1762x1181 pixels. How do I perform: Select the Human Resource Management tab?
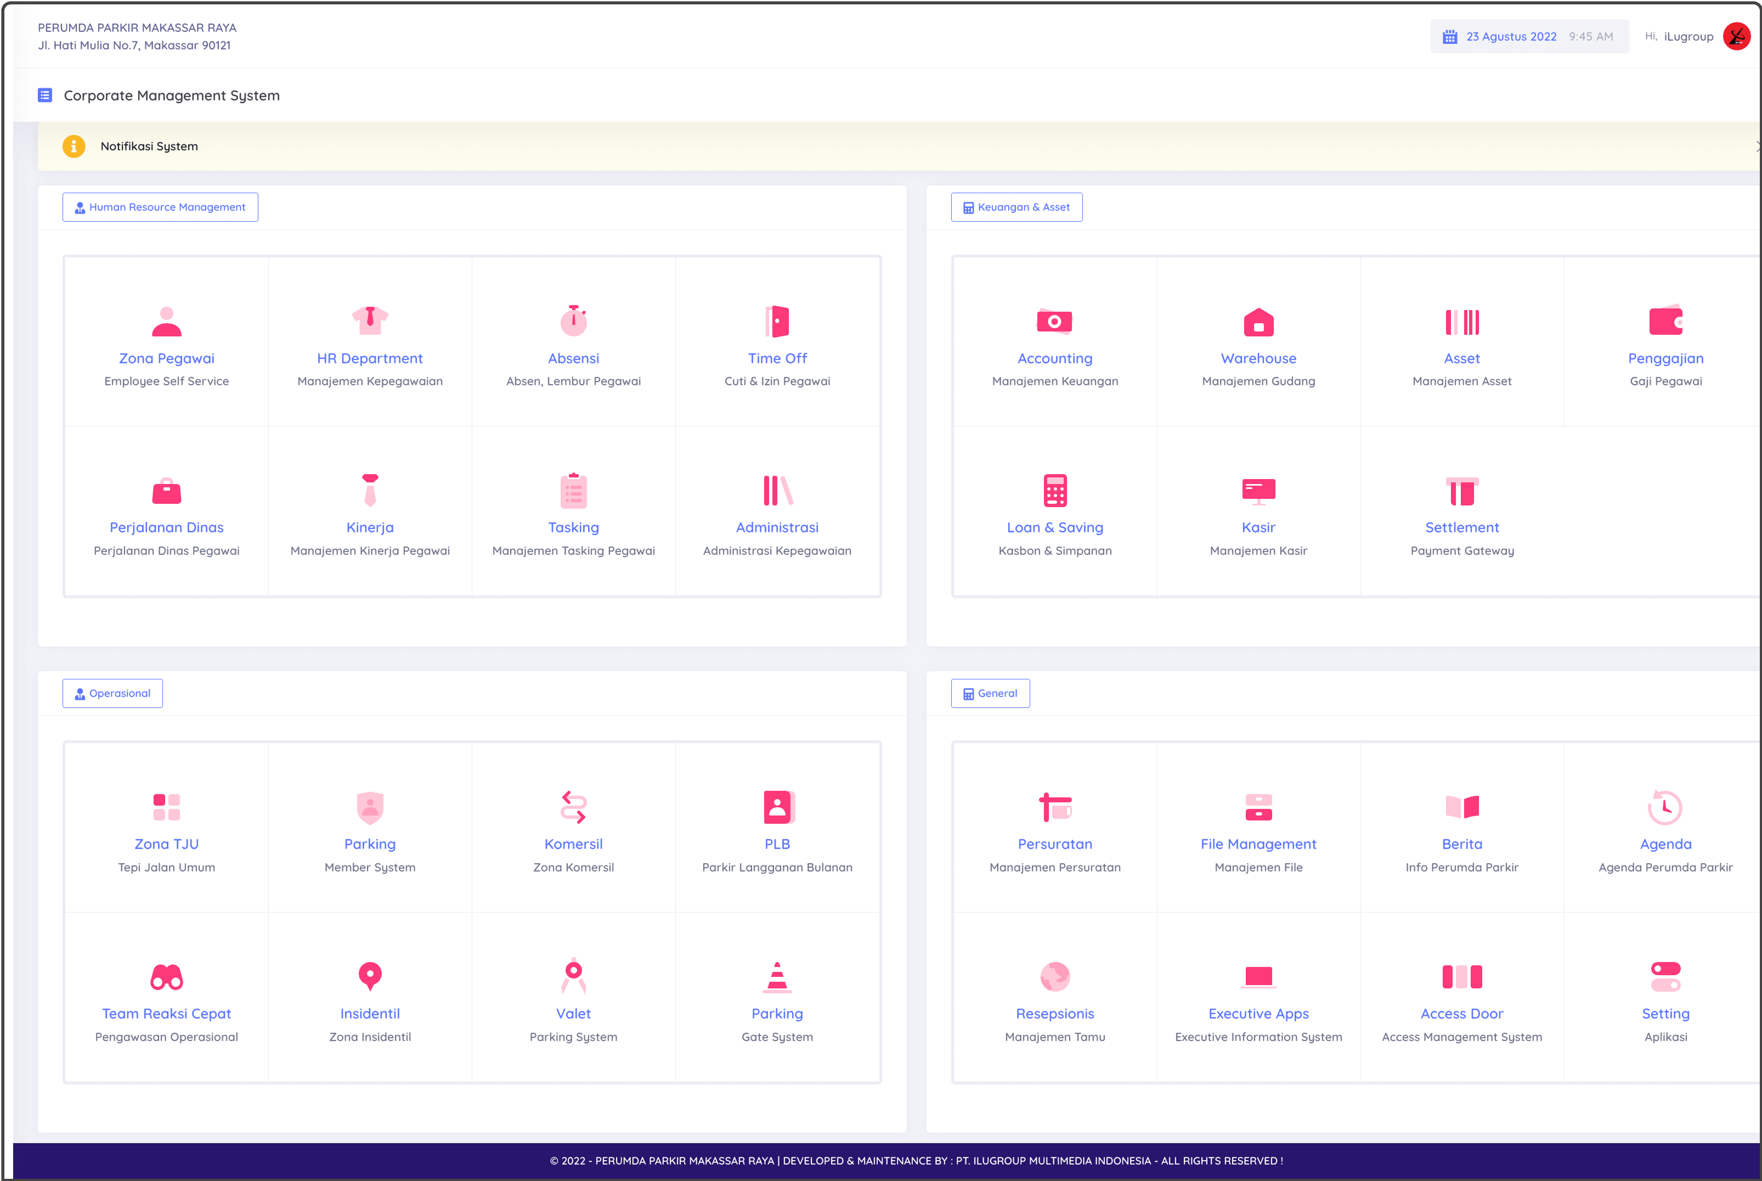click(160, 207)
